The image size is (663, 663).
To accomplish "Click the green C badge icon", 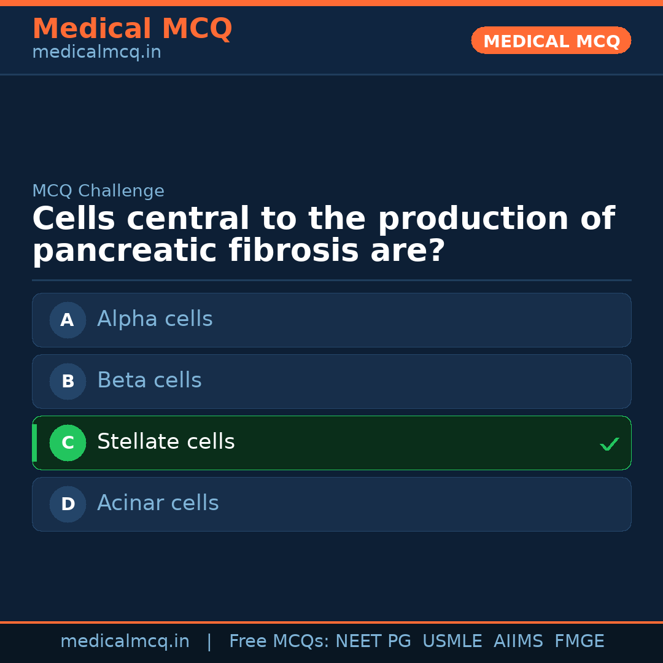I will 68,443.
